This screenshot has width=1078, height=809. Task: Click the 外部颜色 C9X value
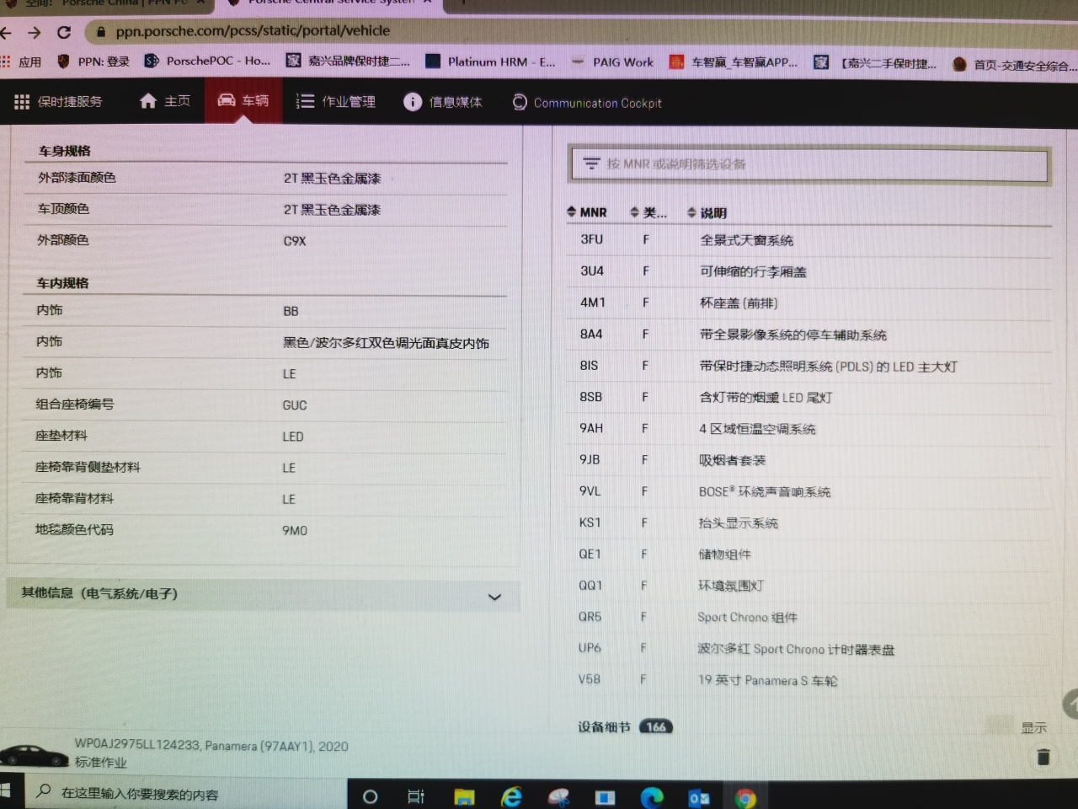pos(295,241)
